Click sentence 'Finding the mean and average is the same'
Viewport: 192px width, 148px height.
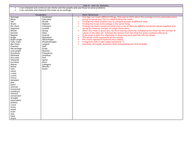[x=106, y=24]
